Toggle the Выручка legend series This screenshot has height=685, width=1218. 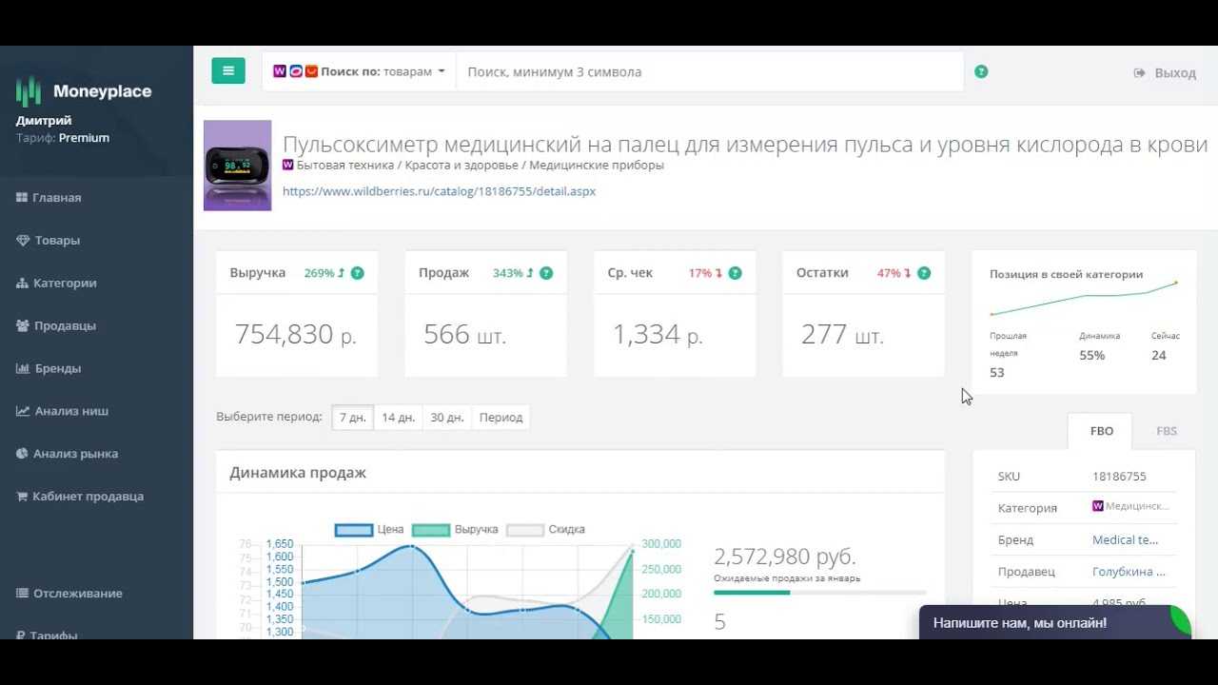point(455,530)
